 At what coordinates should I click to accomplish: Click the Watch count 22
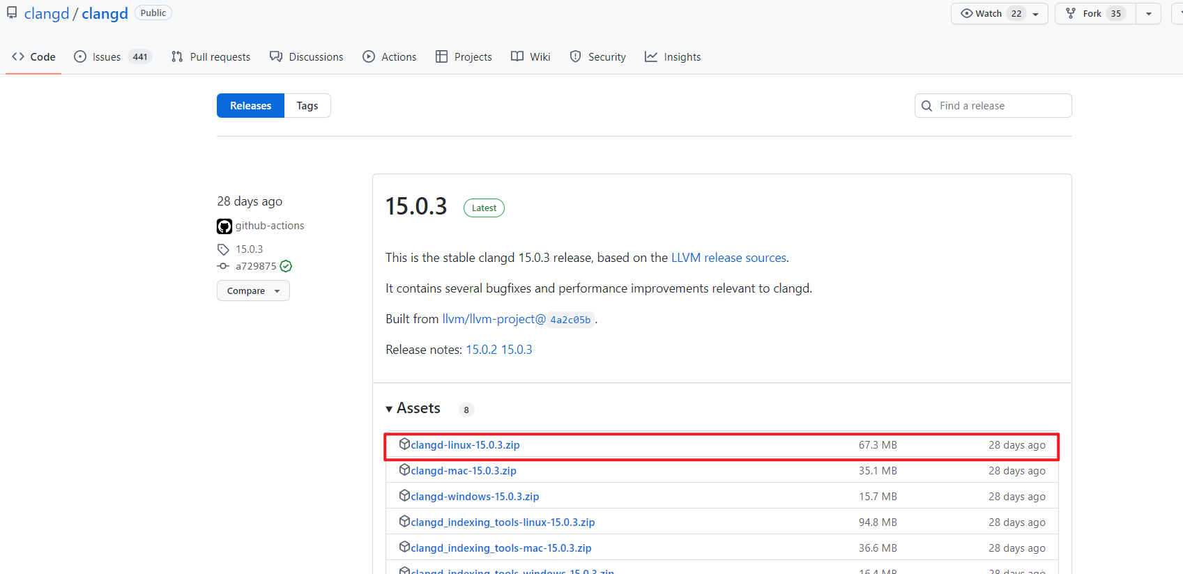click(1016, 14)
